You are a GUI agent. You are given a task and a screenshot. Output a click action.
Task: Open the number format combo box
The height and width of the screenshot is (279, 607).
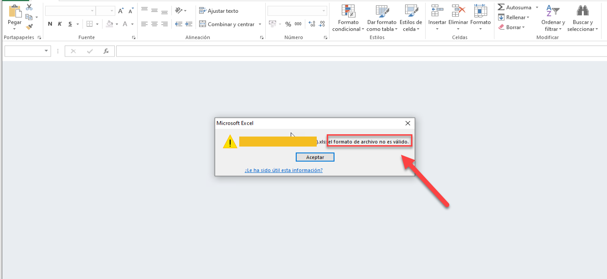pos(297,11)
